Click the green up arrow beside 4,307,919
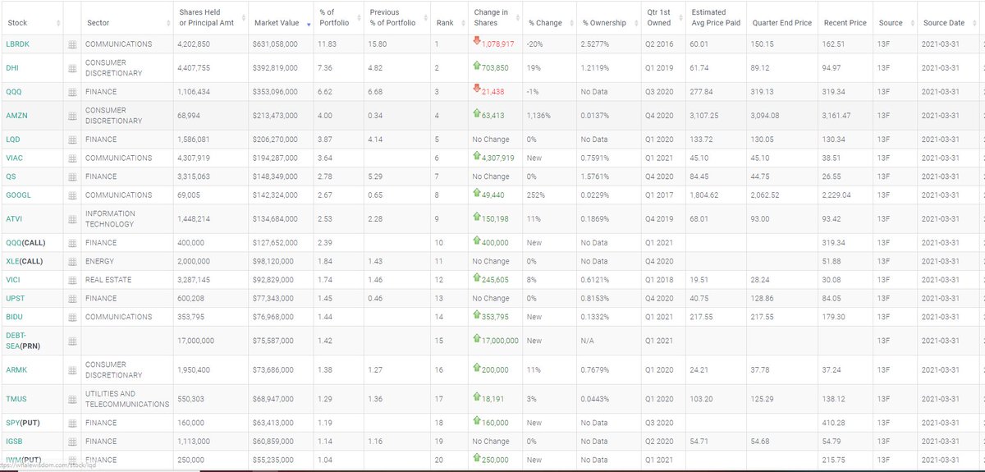The height and width of the screenshot is (472, 985). [477, 157]
